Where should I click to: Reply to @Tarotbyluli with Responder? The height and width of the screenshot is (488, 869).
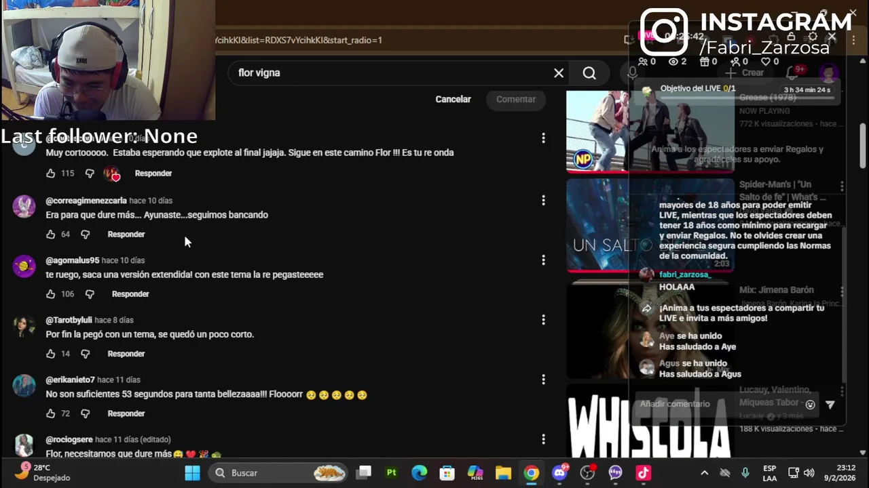point(126,354)
